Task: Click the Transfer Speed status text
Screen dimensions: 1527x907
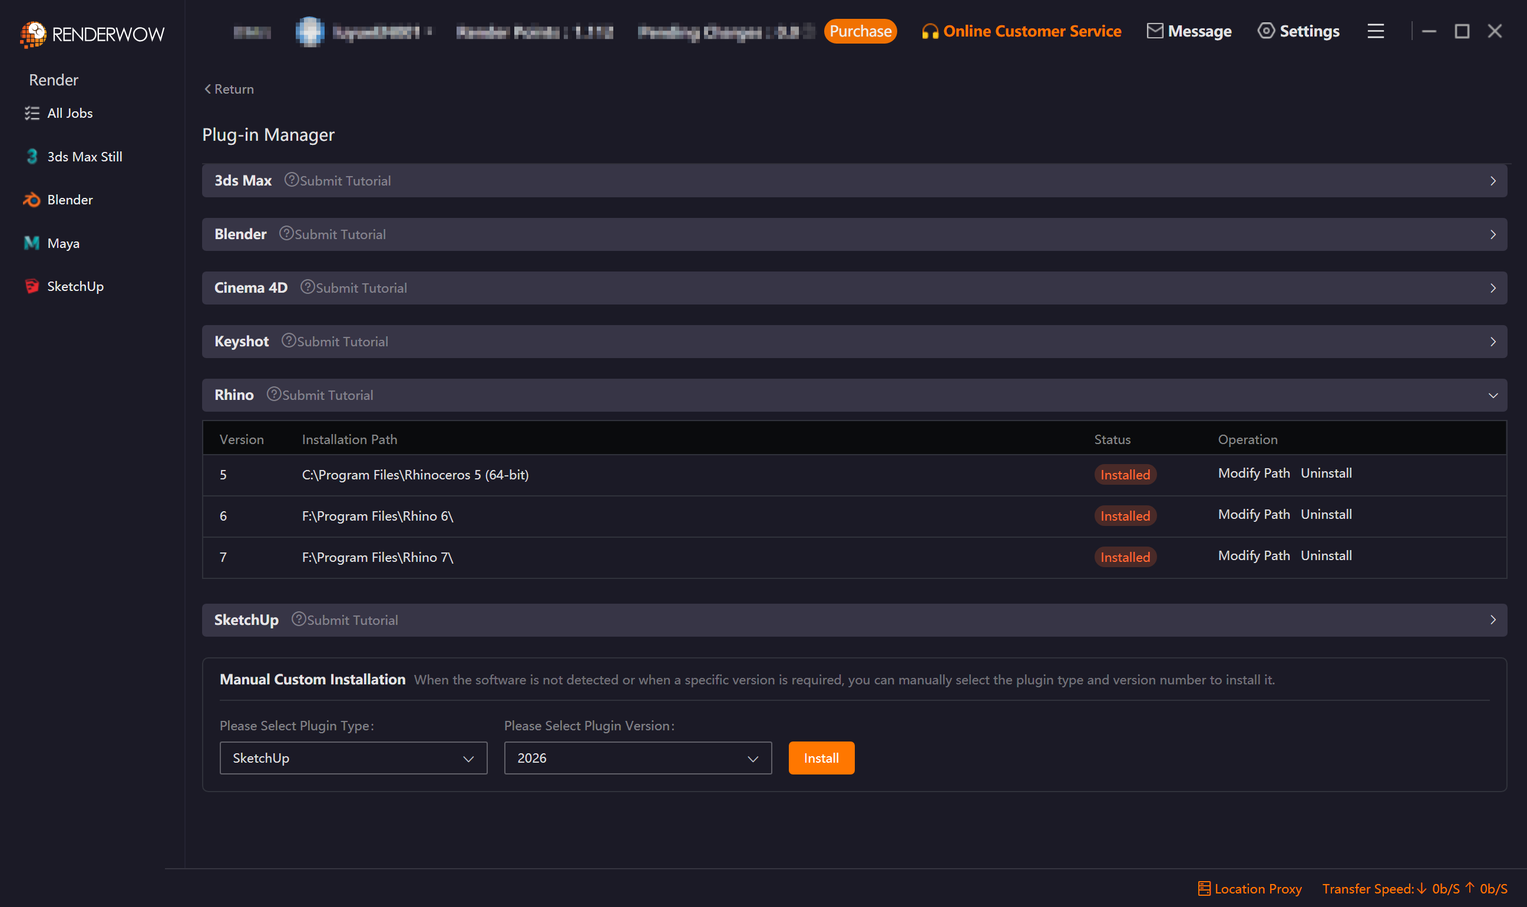Action: click(x=1414, y=889)
